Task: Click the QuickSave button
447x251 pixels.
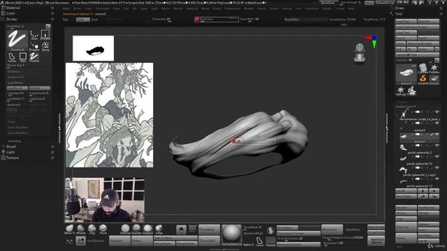Action: 328,3
